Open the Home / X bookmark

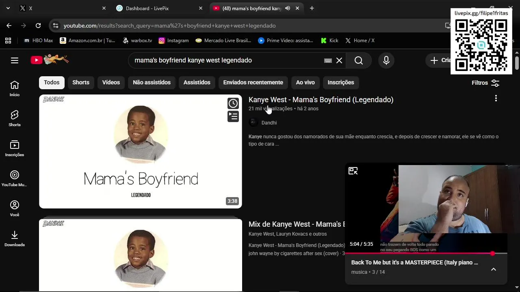(360, 41)
